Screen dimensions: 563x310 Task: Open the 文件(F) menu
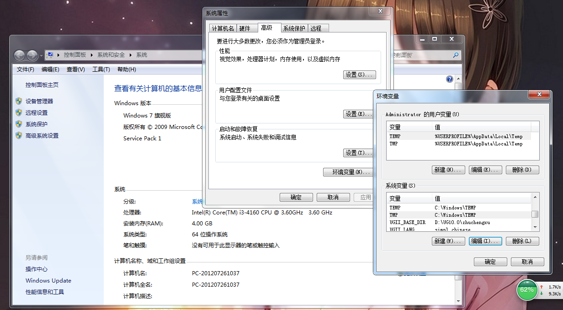[26, 69]
